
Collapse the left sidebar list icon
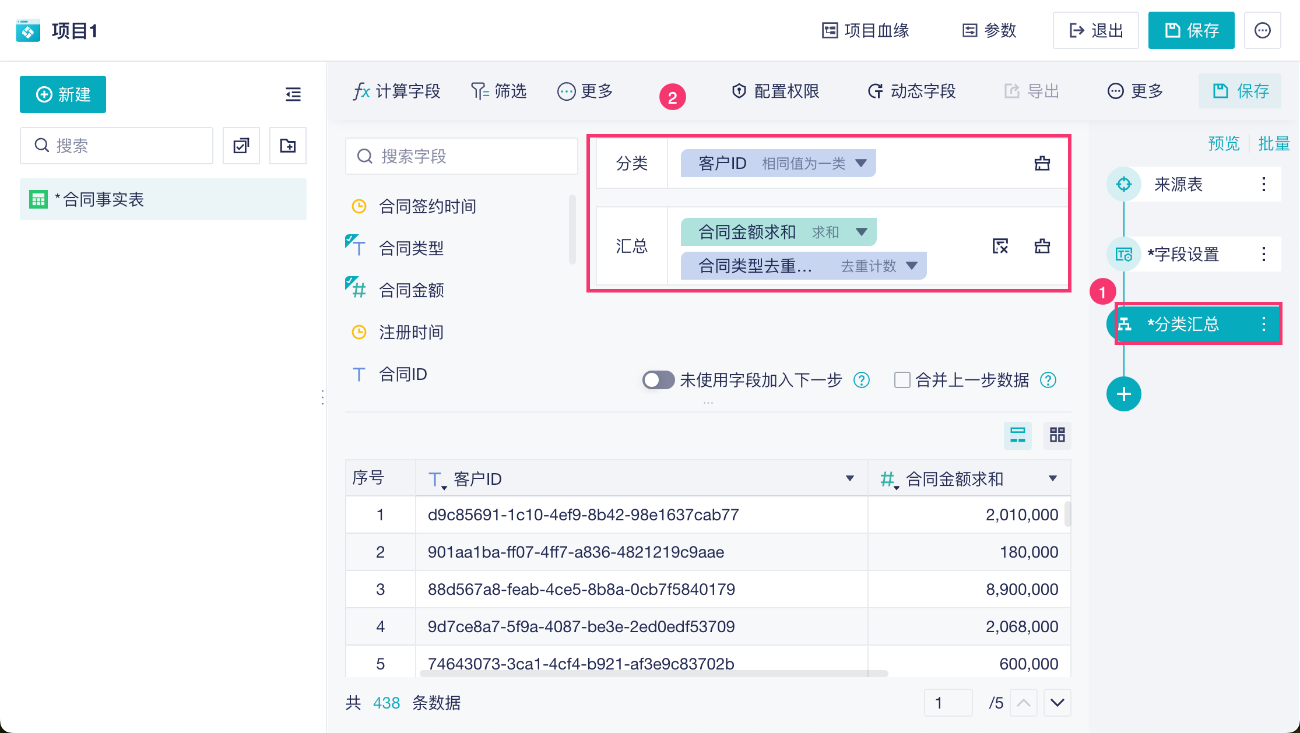[x=293, y=94]
